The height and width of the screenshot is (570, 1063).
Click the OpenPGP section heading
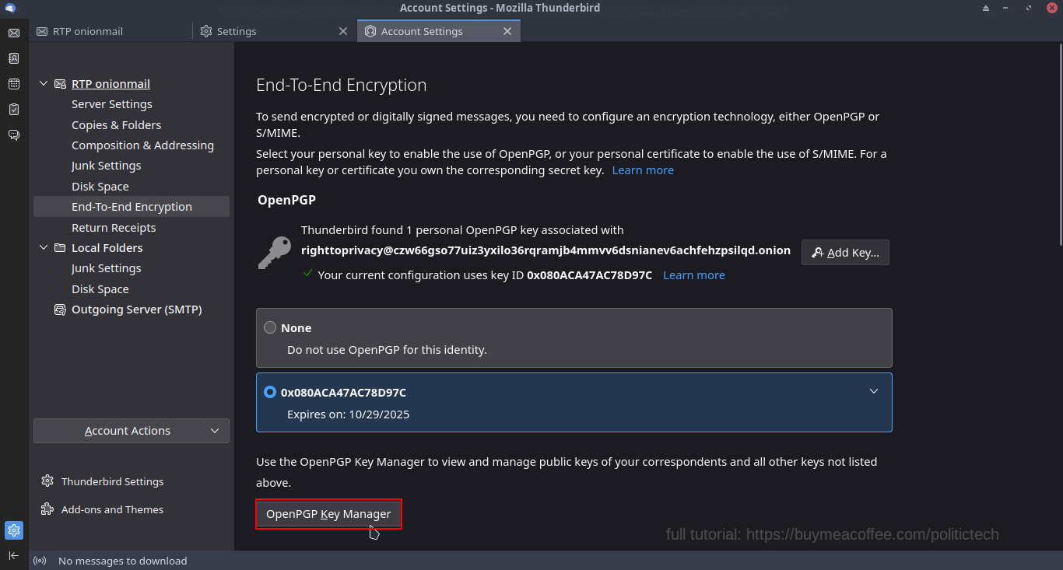click(x=287, y=200)
